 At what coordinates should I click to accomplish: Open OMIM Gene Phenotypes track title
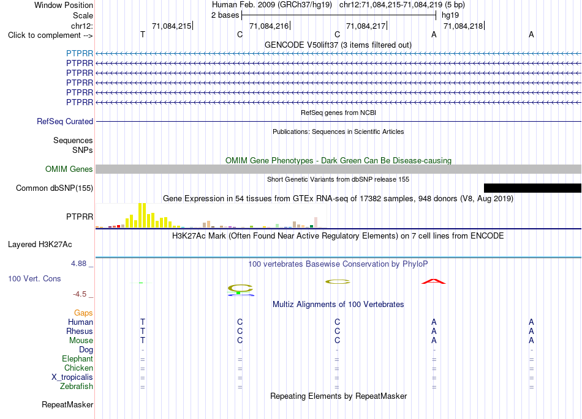(x=338, y=160)
